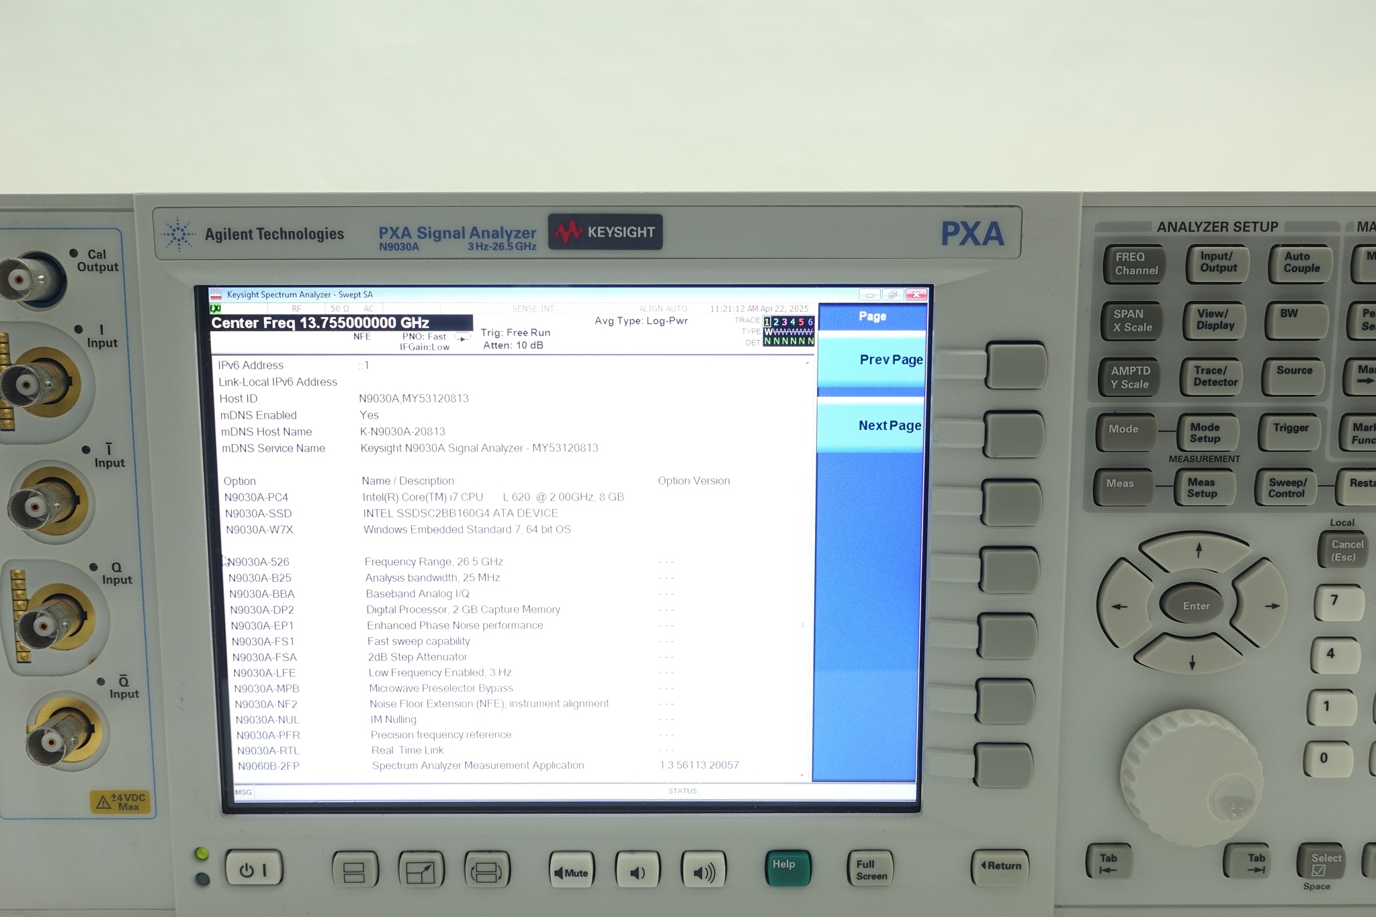The width and height of the screenshot is (1376, 917).
Task: Click the SPAN X Scale key
Action: click(1132, 321)
